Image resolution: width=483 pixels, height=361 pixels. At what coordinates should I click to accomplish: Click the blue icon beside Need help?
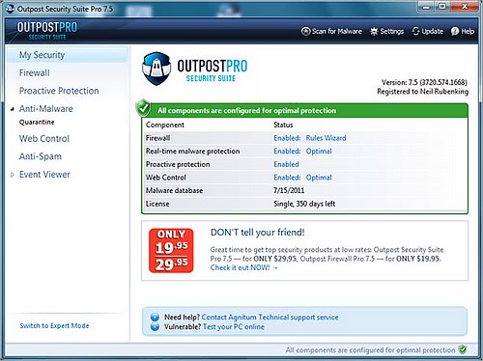tap(155, 317)
